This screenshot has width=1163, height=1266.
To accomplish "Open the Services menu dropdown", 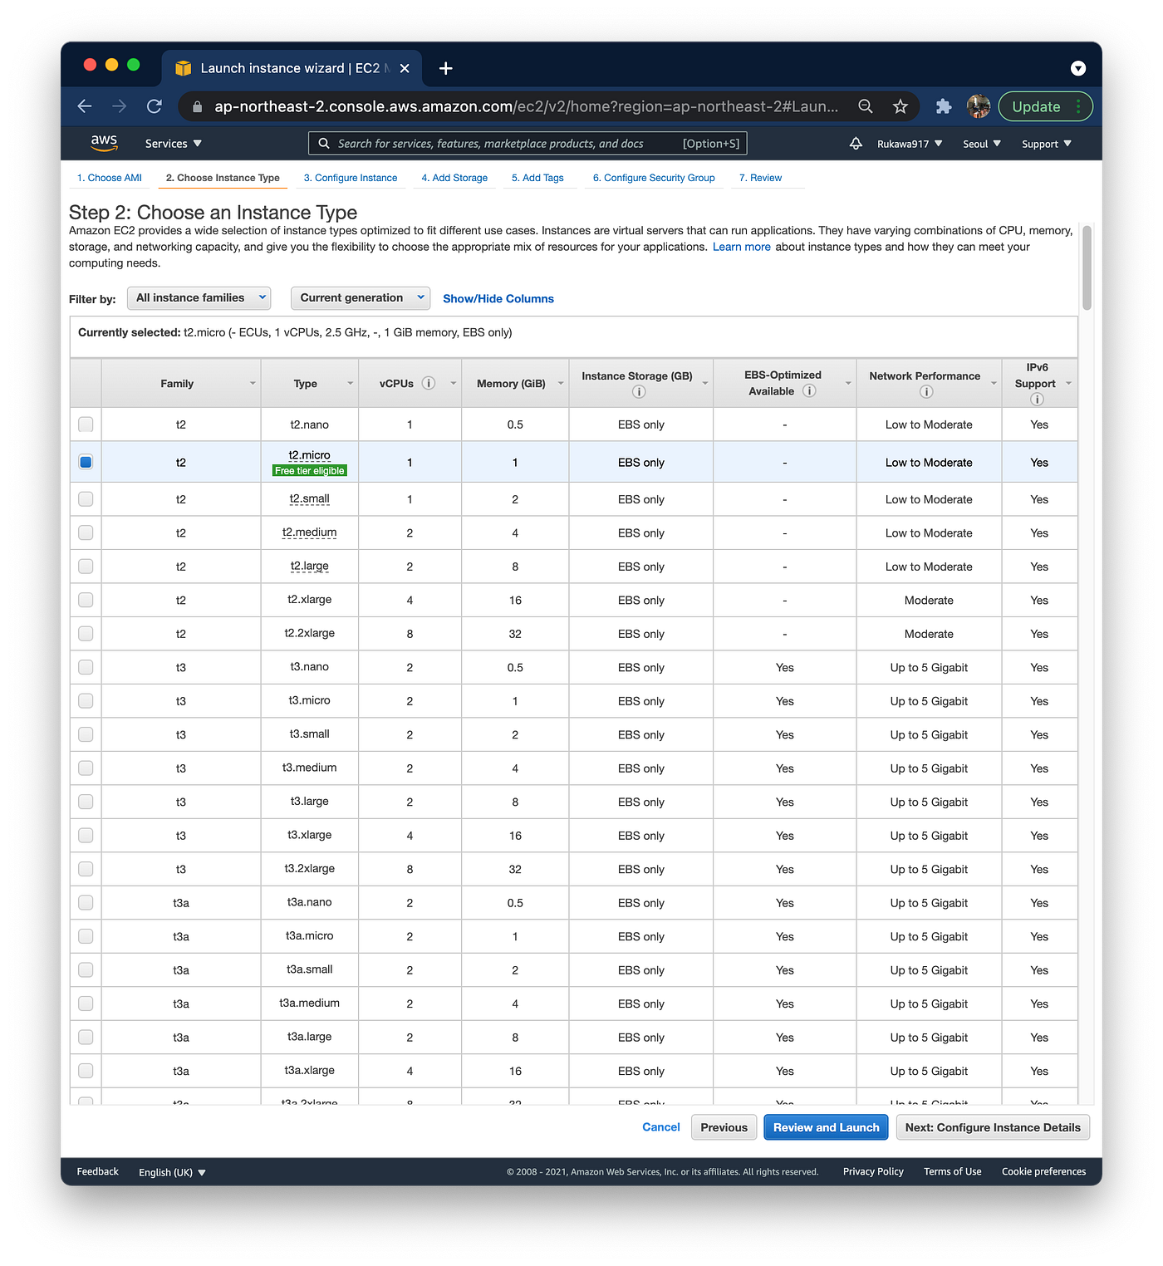I will point(173,144).
